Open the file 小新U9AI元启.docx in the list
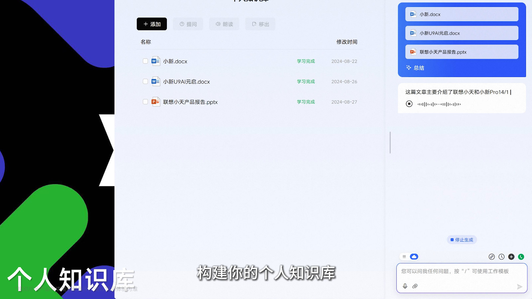This screenshot has width=532, height=299. point(187,82)
